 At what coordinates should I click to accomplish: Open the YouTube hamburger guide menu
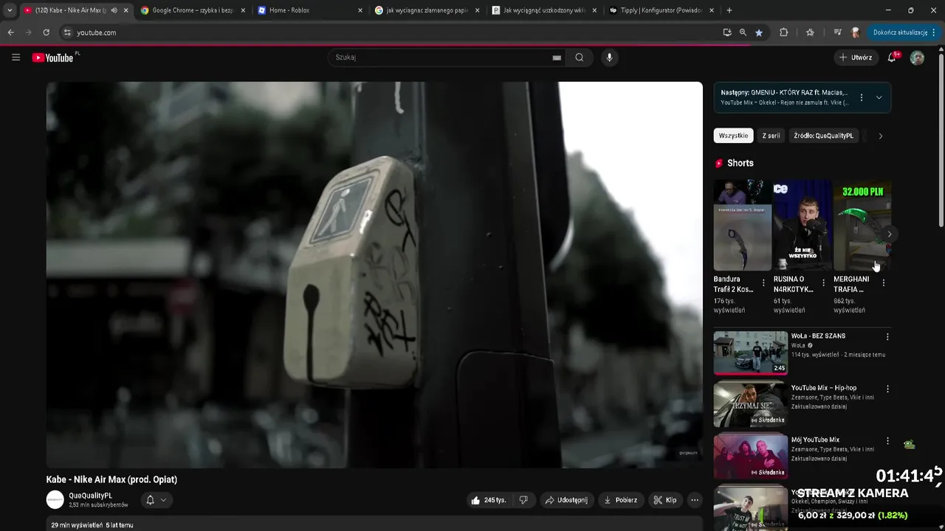pos(16,58)
